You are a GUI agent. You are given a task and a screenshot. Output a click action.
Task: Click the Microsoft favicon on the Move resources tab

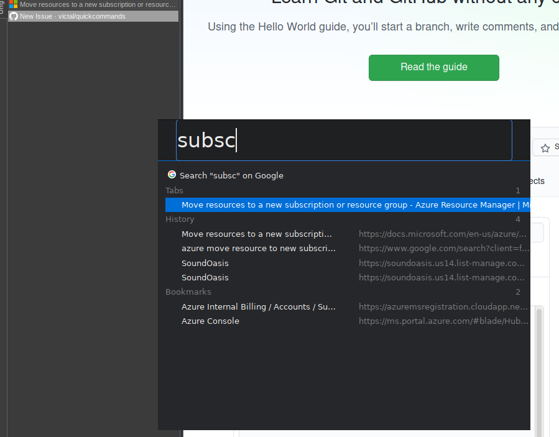coord(13,4)
